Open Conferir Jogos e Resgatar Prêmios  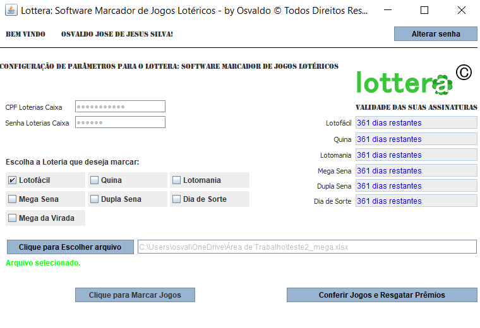[x=382, y=295]
